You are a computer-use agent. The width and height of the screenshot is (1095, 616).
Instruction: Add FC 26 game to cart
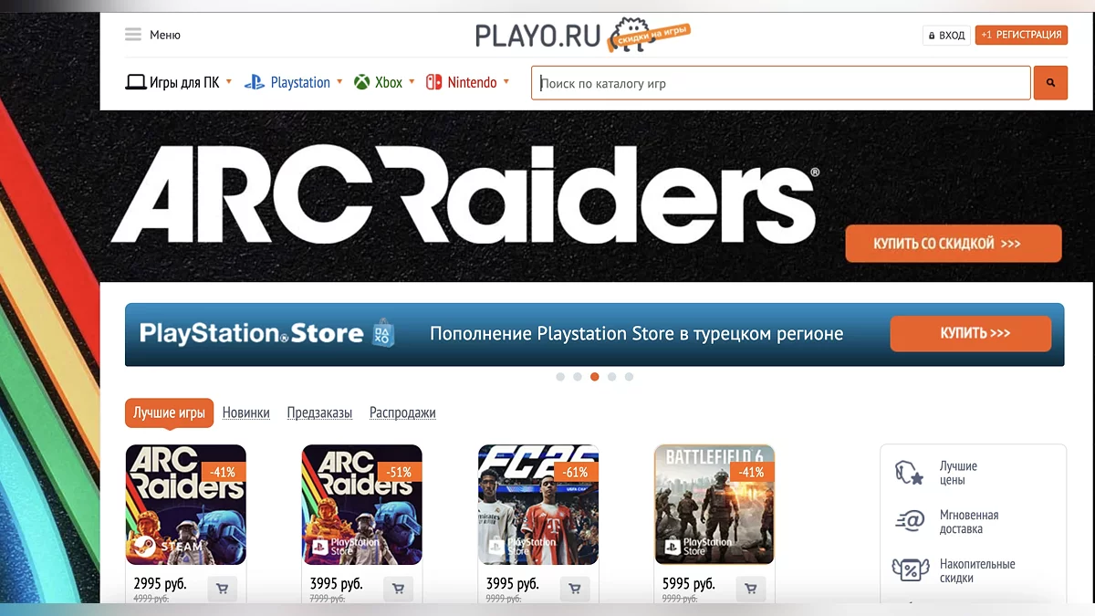pyautogui.click(x=575, y=589)
